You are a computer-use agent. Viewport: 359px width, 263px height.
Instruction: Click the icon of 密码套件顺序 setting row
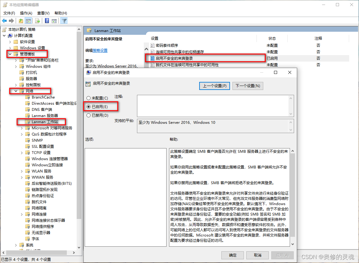pyautogui.click(x=153, y=45)
